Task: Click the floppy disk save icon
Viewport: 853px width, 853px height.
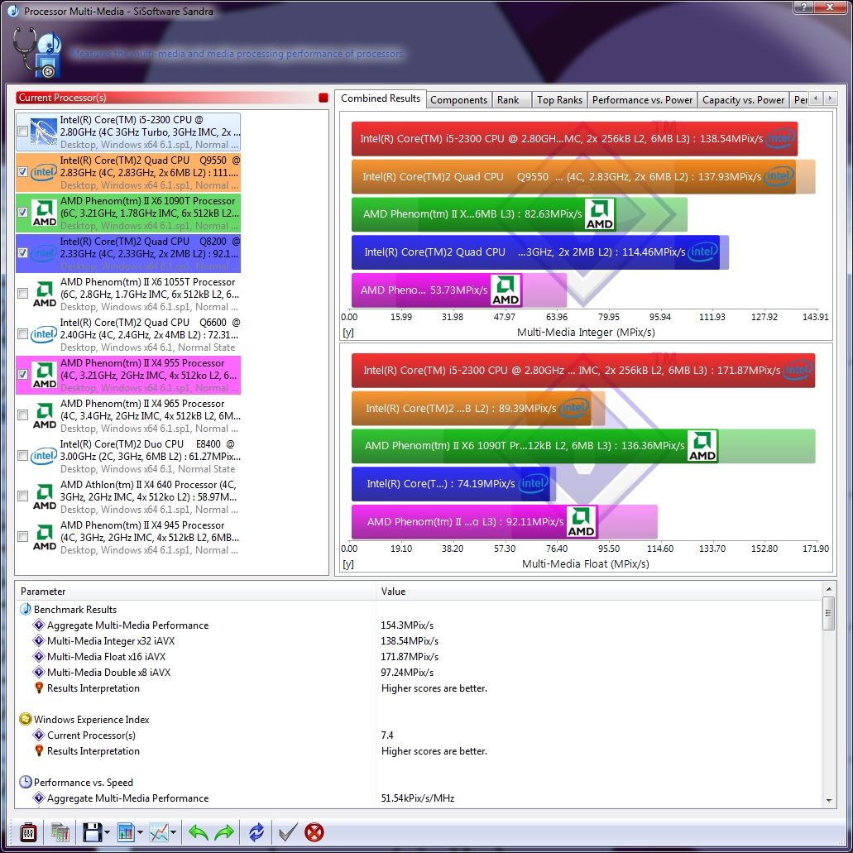Action: pos(92,832)
